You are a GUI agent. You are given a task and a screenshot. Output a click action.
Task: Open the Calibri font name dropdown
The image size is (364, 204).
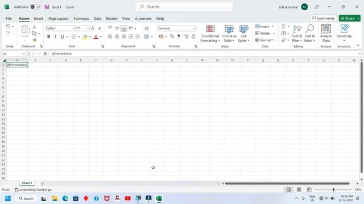click(x=73, y=28)
